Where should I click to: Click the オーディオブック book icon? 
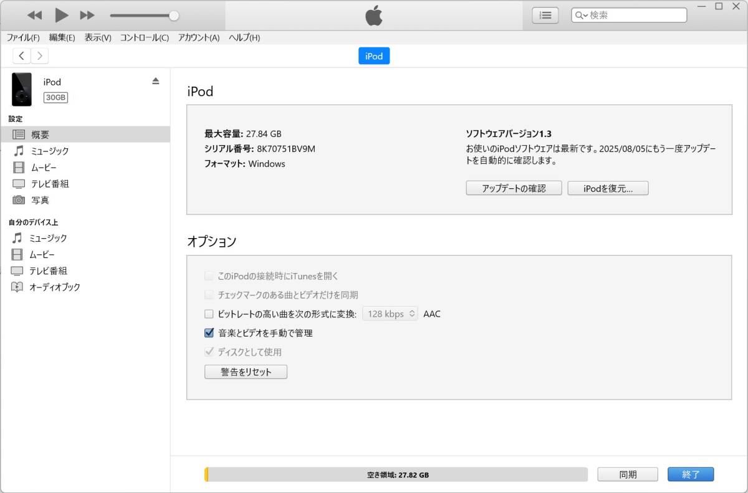[x=17, y=287]
